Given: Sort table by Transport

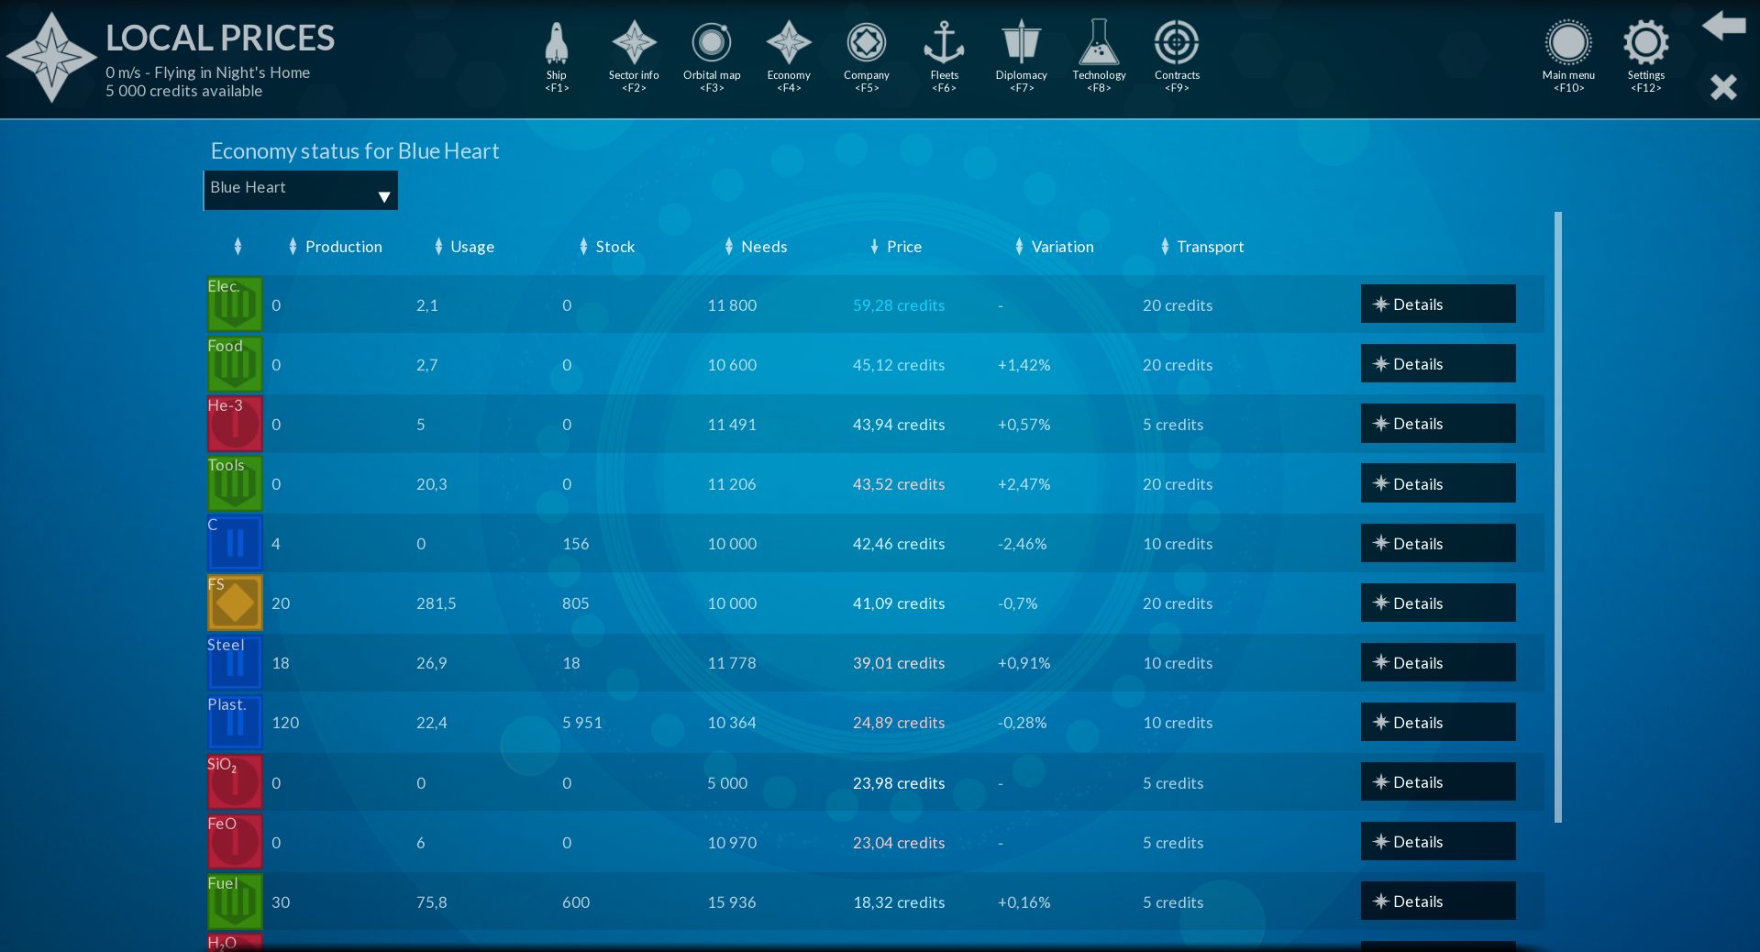Looking at the screenshot, I should 1202,246.
